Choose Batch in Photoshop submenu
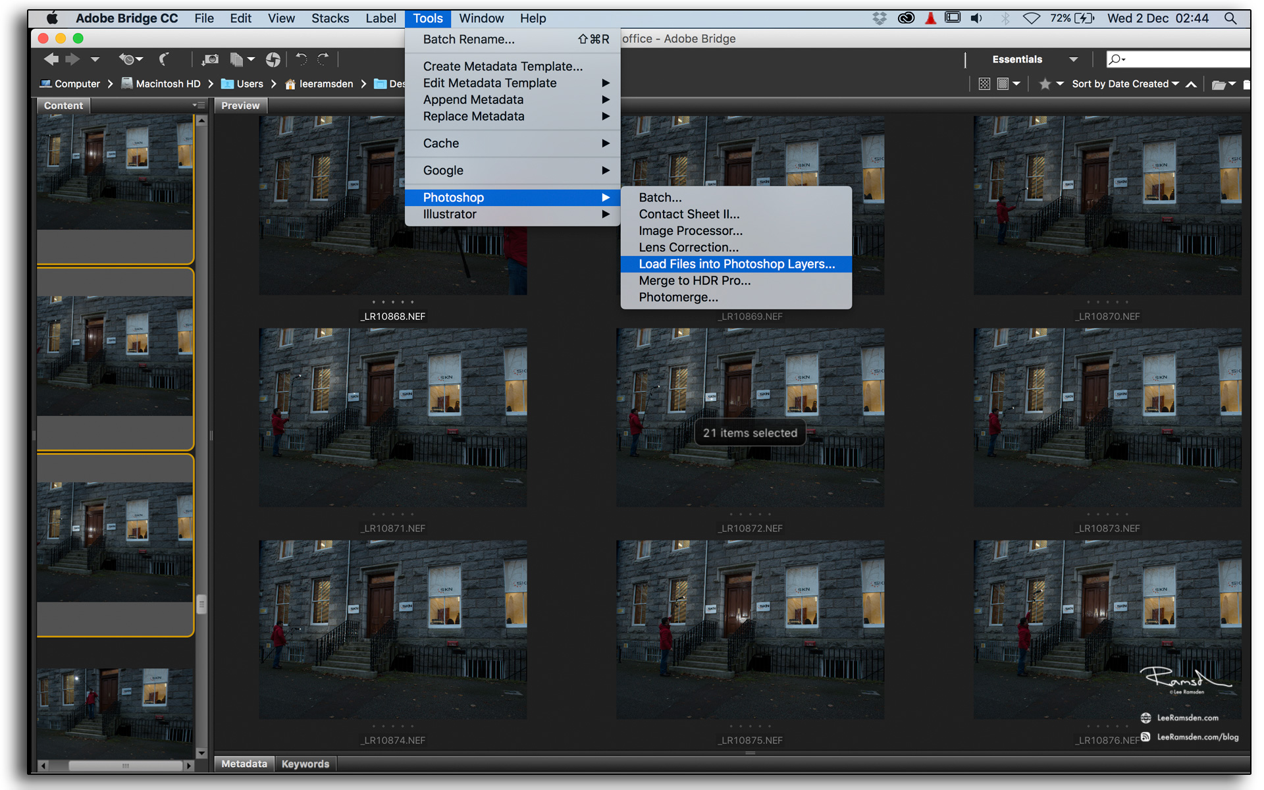 coord(736,197)
